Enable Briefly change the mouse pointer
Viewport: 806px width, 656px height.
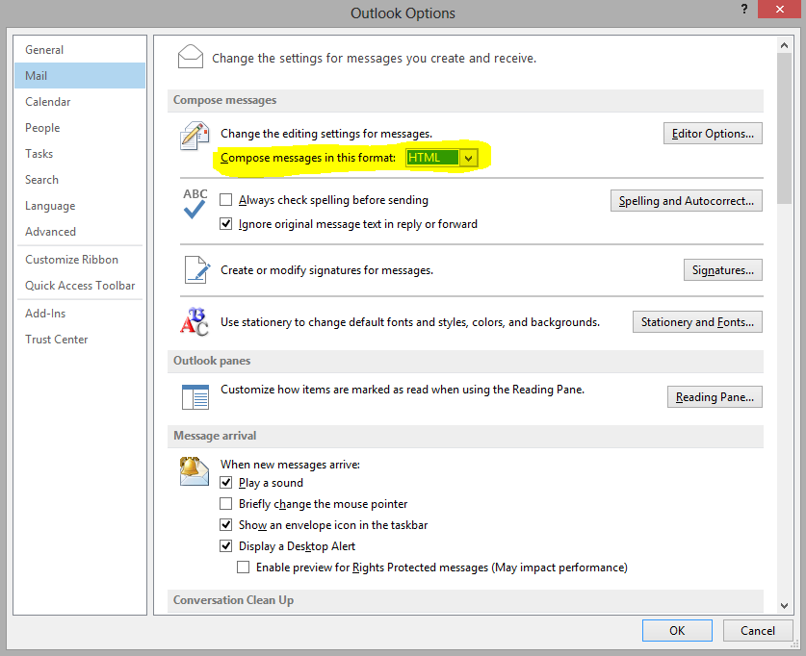(x=225, y=504)
